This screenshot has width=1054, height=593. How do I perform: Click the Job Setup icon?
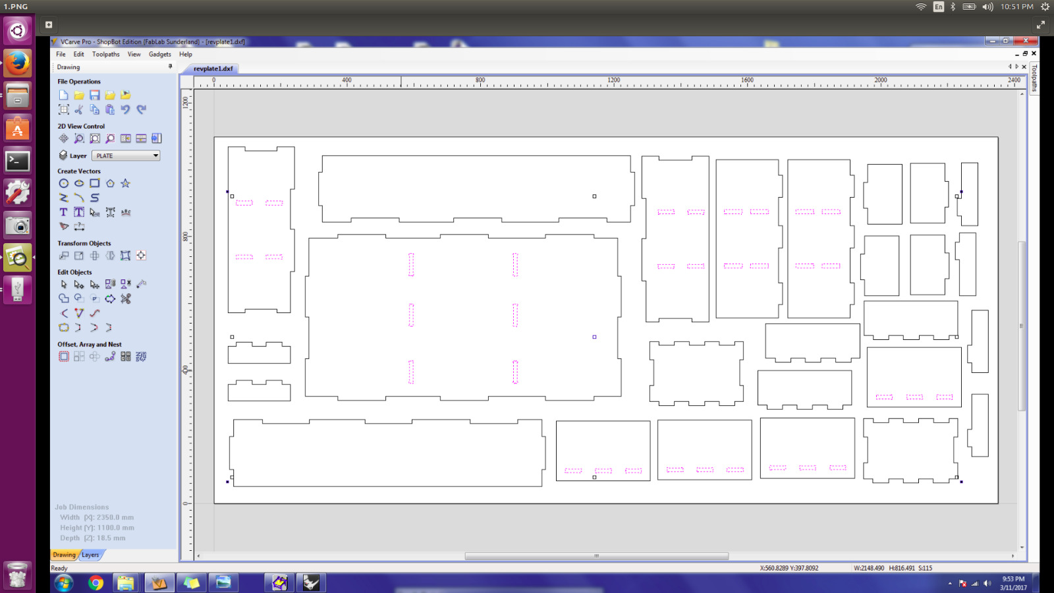(x=63, y=109)
